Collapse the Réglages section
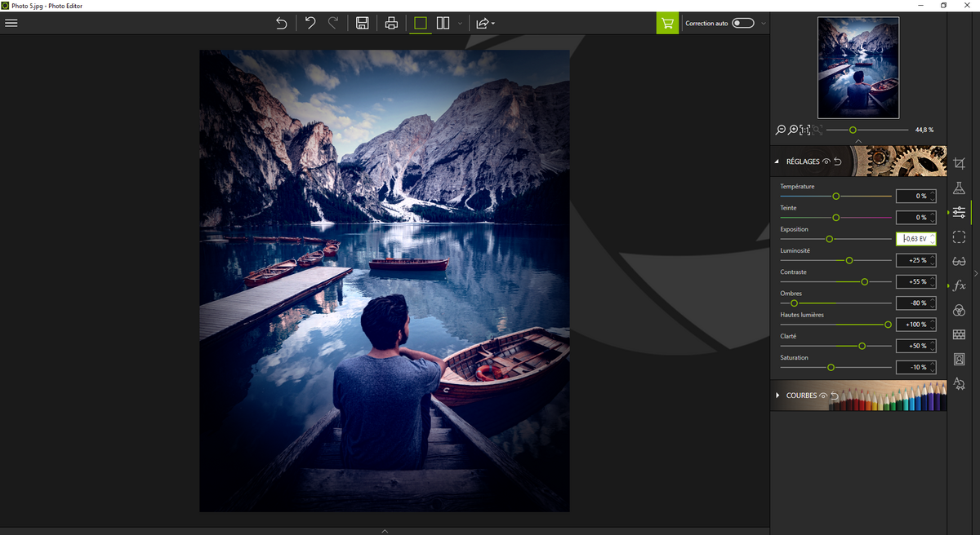The image size is (980, 535). tap(777, 161)
